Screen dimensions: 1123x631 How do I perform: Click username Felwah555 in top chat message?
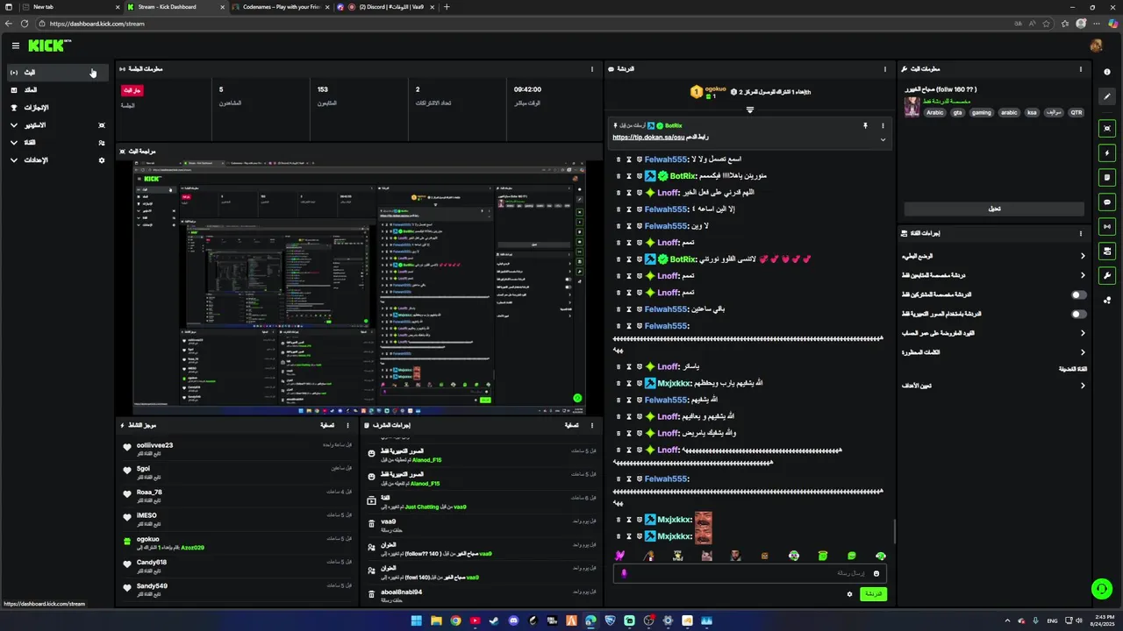pos(667,160)
